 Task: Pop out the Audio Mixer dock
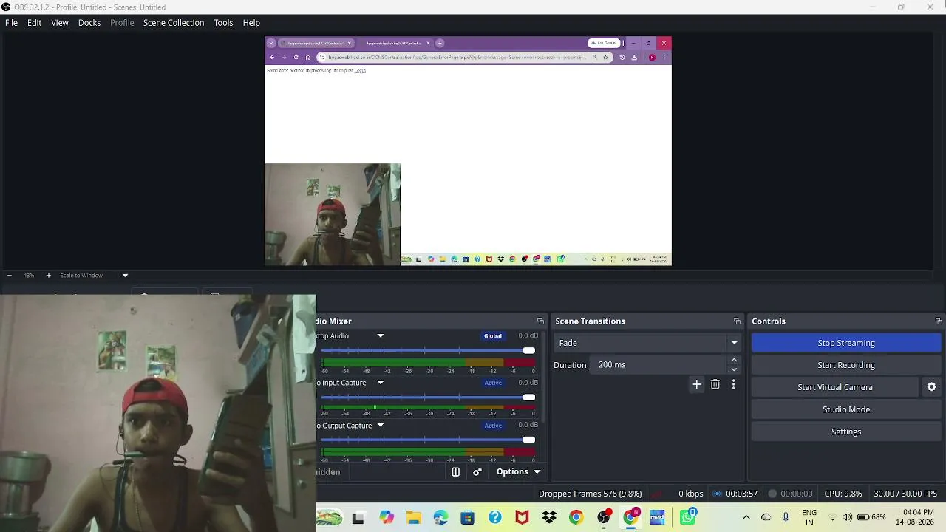540,321
